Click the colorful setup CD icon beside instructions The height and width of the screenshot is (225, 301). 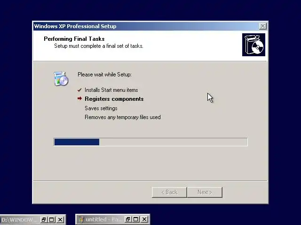coord(61,79)
